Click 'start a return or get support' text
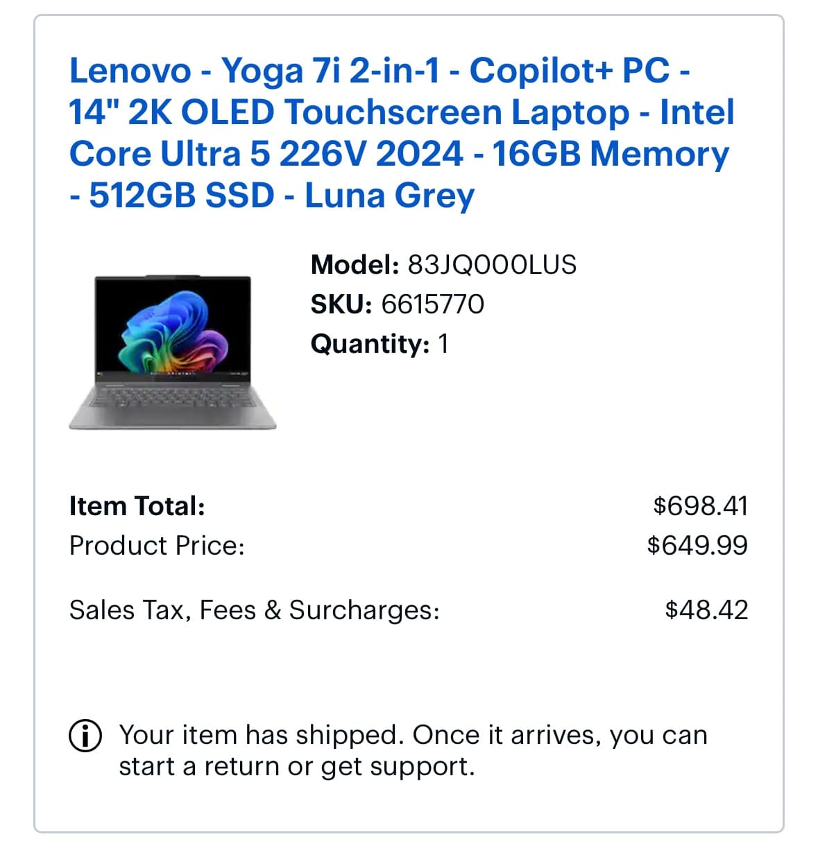The image size is (818, 866). (x=296, y=767)
